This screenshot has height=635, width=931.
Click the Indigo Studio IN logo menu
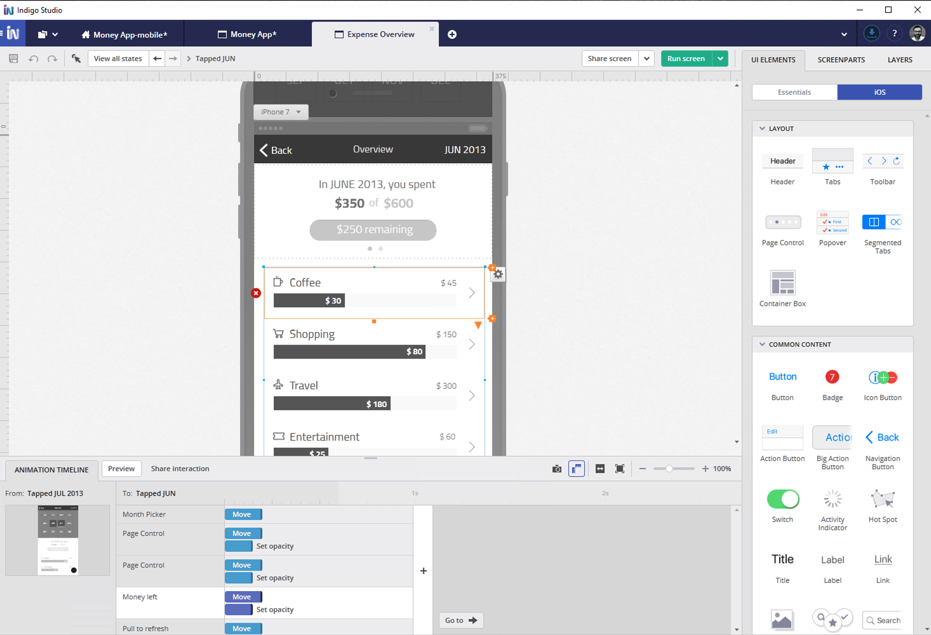pyautogui.click(x=12, y=34)
